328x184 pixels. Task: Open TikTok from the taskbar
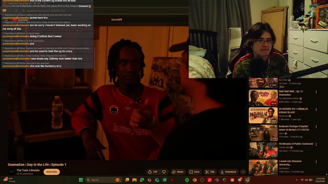(x=210, y=180)
